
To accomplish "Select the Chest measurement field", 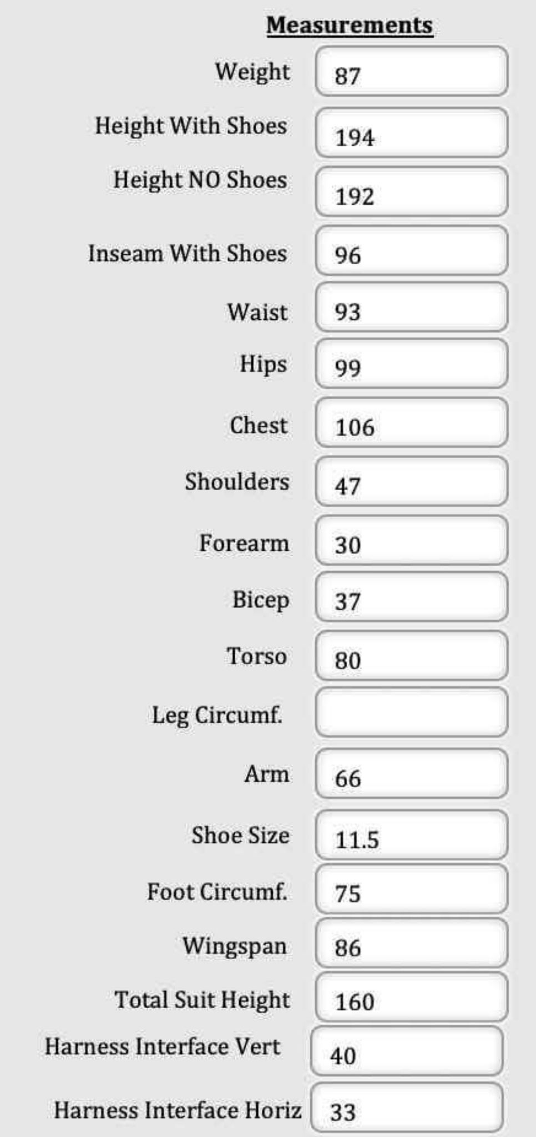I will (411, 422).
